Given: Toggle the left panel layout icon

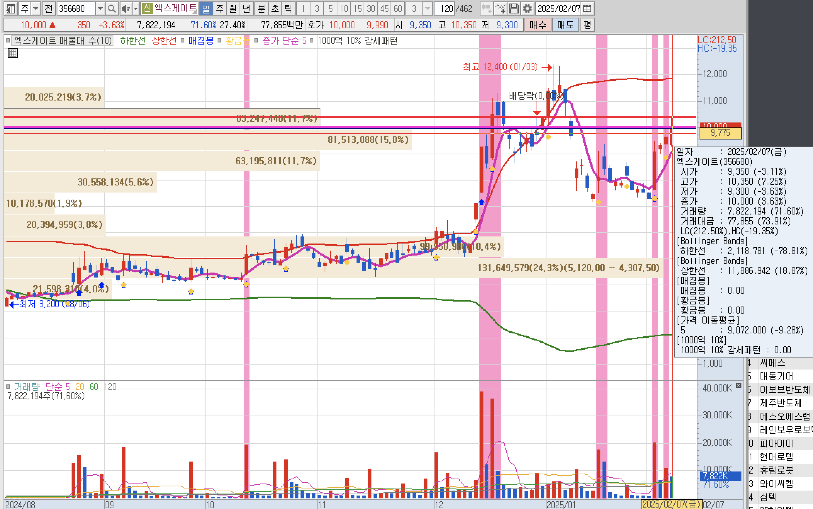Looking at the screenshot, I should [11, 8].
